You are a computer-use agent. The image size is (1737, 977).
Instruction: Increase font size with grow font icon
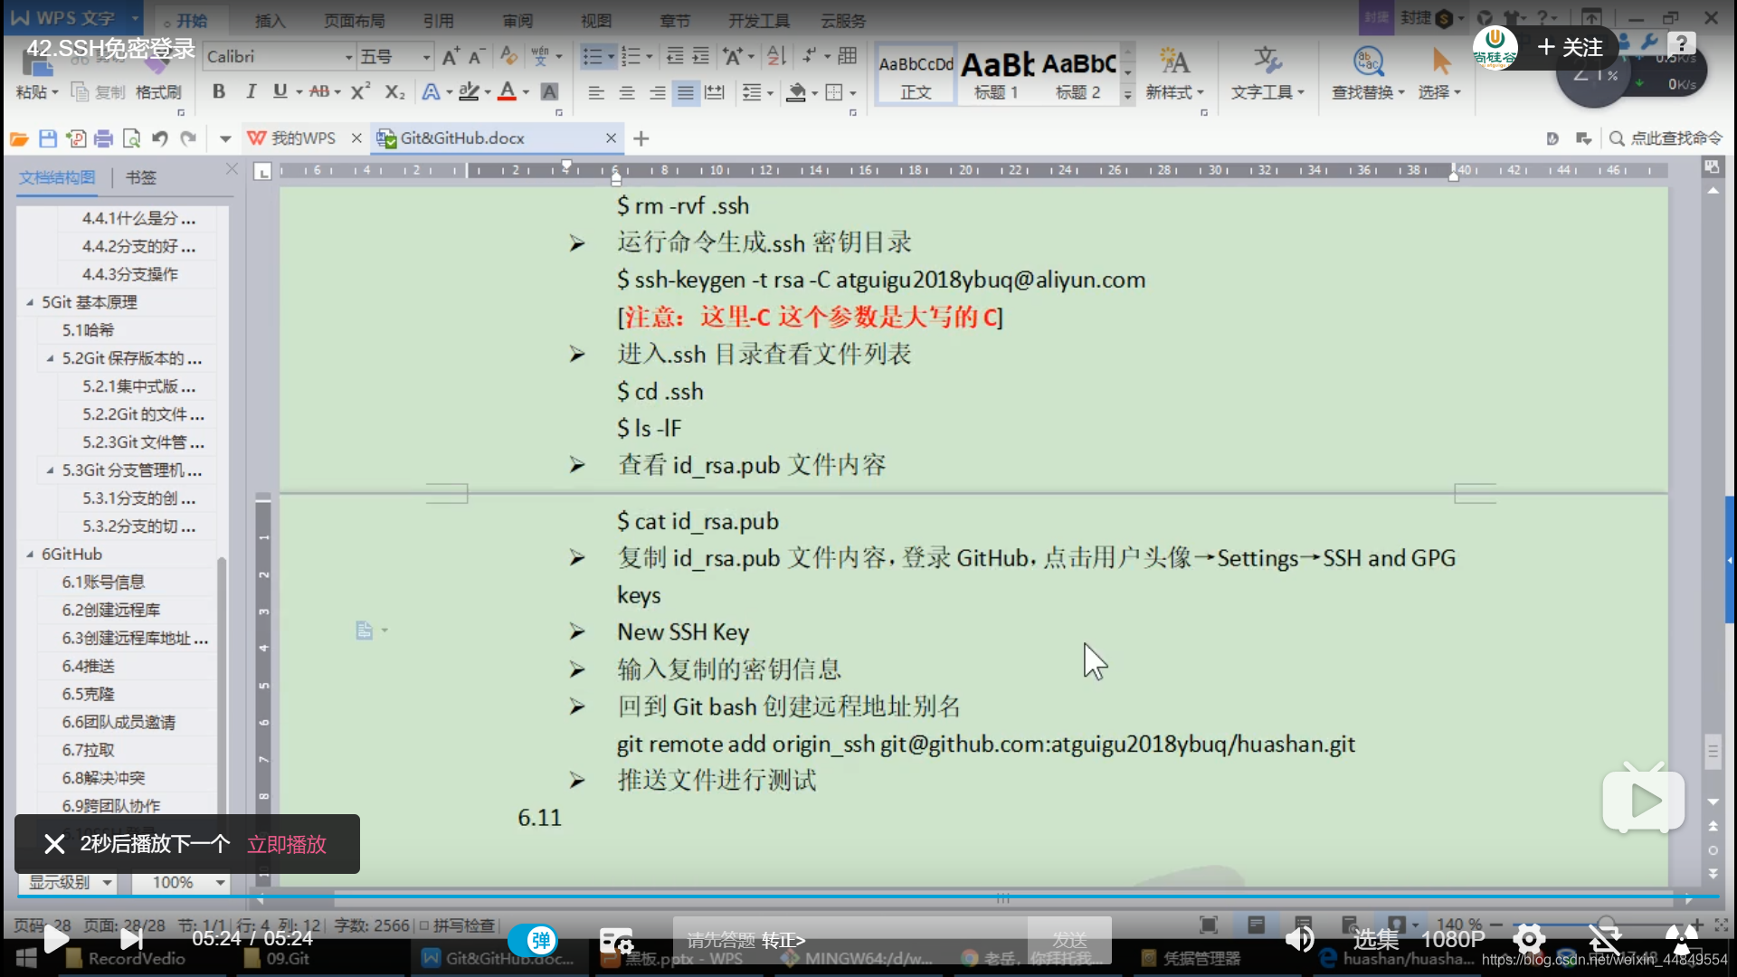(x=451, y=57)
